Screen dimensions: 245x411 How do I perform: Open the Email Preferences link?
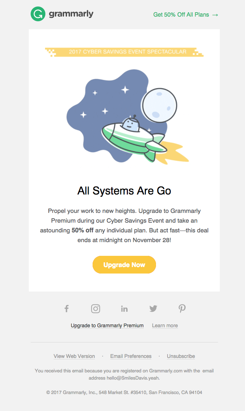[x=131, y=356]
